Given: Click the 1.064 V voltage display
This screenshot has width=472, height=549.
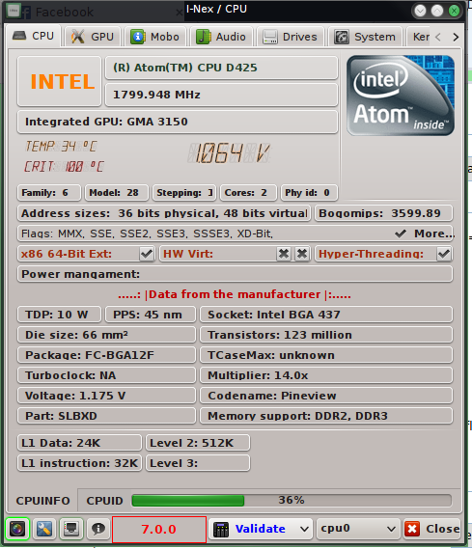Looking at the screenshot, I should pyautogui.click(x=229, y=153).
